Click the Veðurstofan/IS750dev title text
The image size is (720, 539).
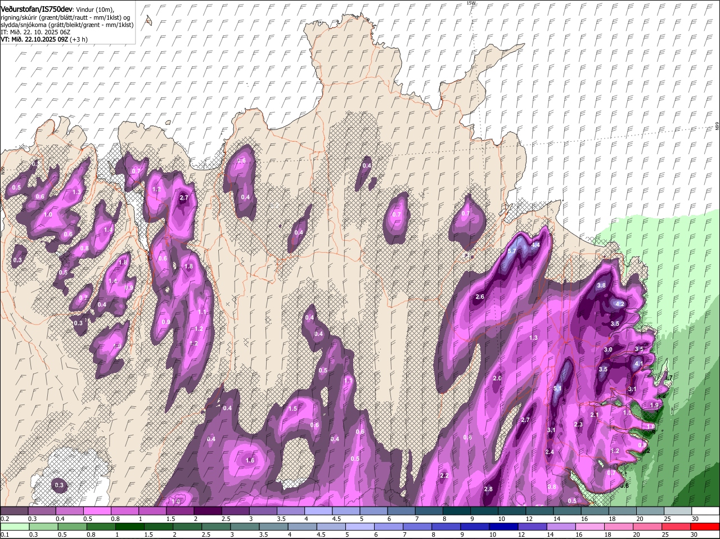tap(37, 9)
